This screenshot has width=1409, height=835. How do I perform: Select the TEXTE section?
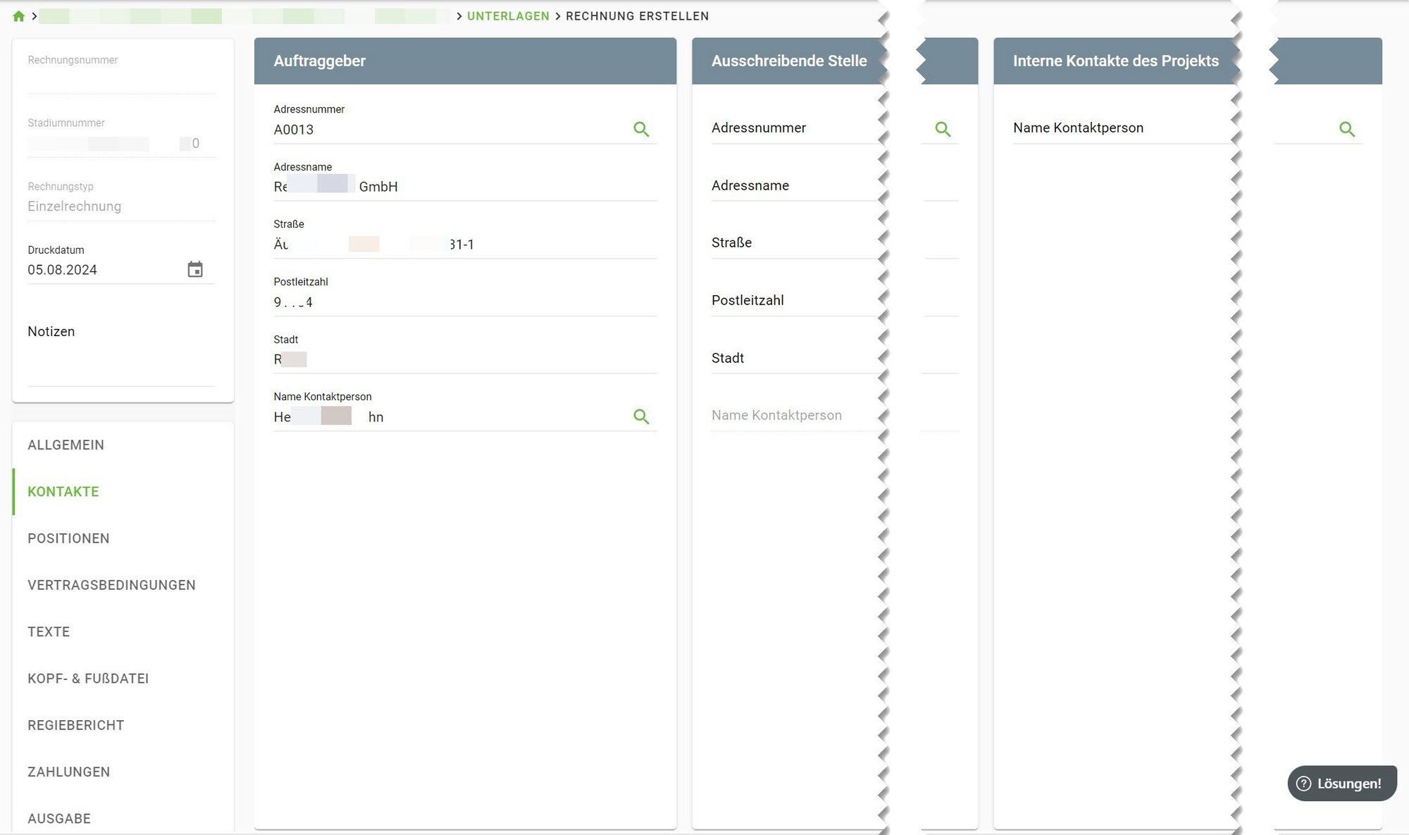pyautogui.click(x=49, y=631)
